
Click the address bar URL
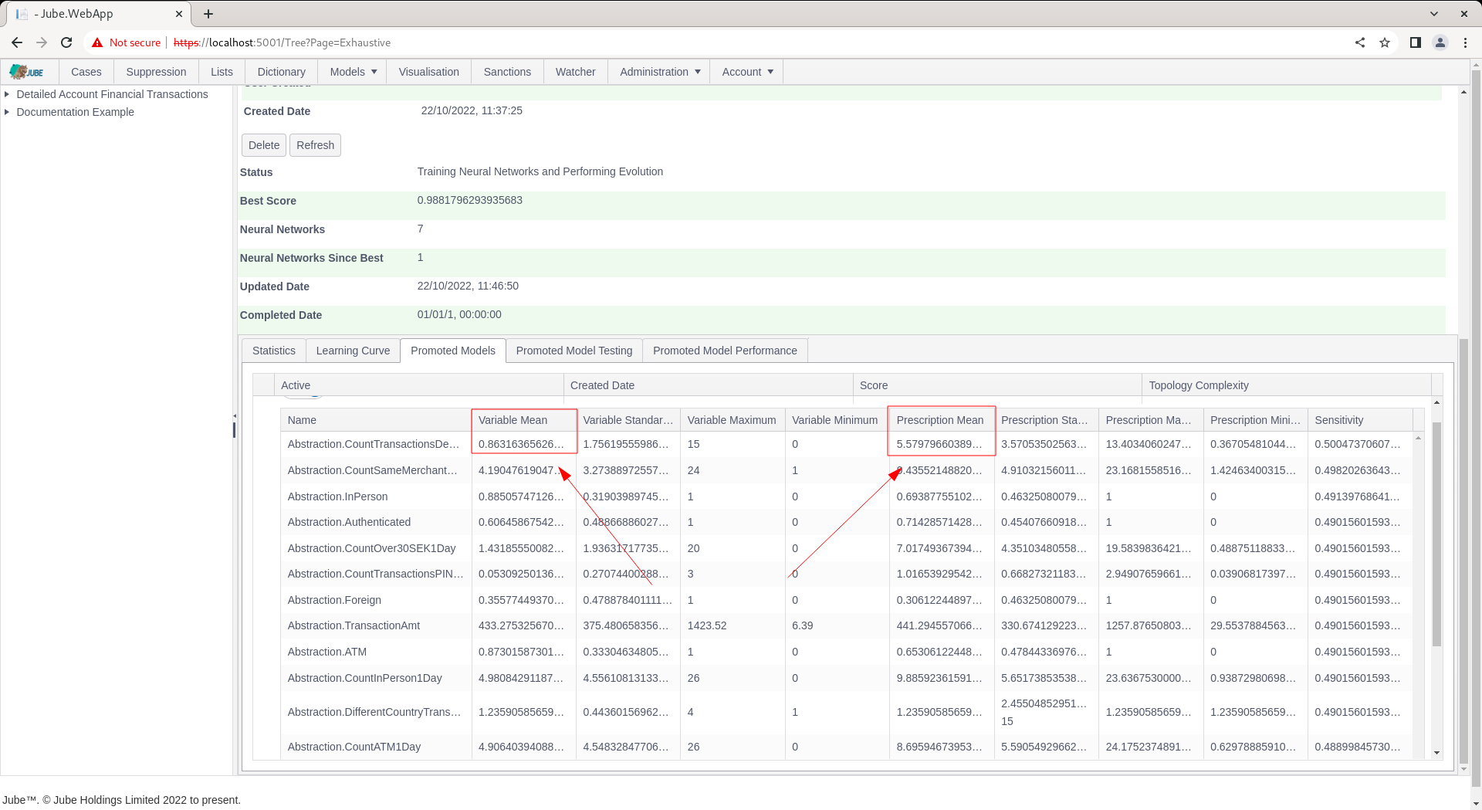point(282,42)
